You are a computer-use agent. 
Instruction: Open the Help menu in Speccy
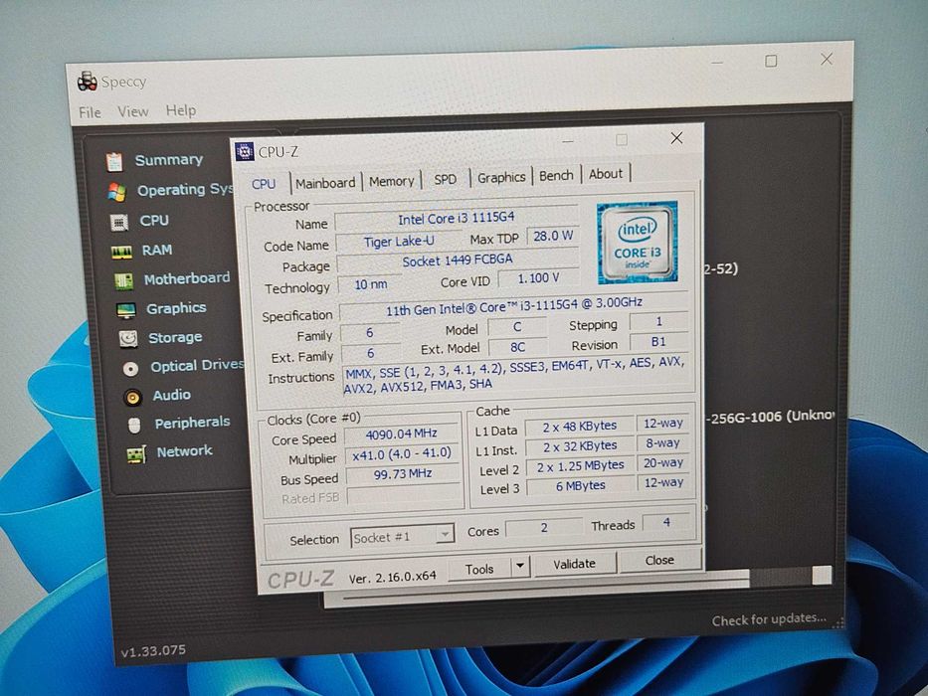point(180,110)
